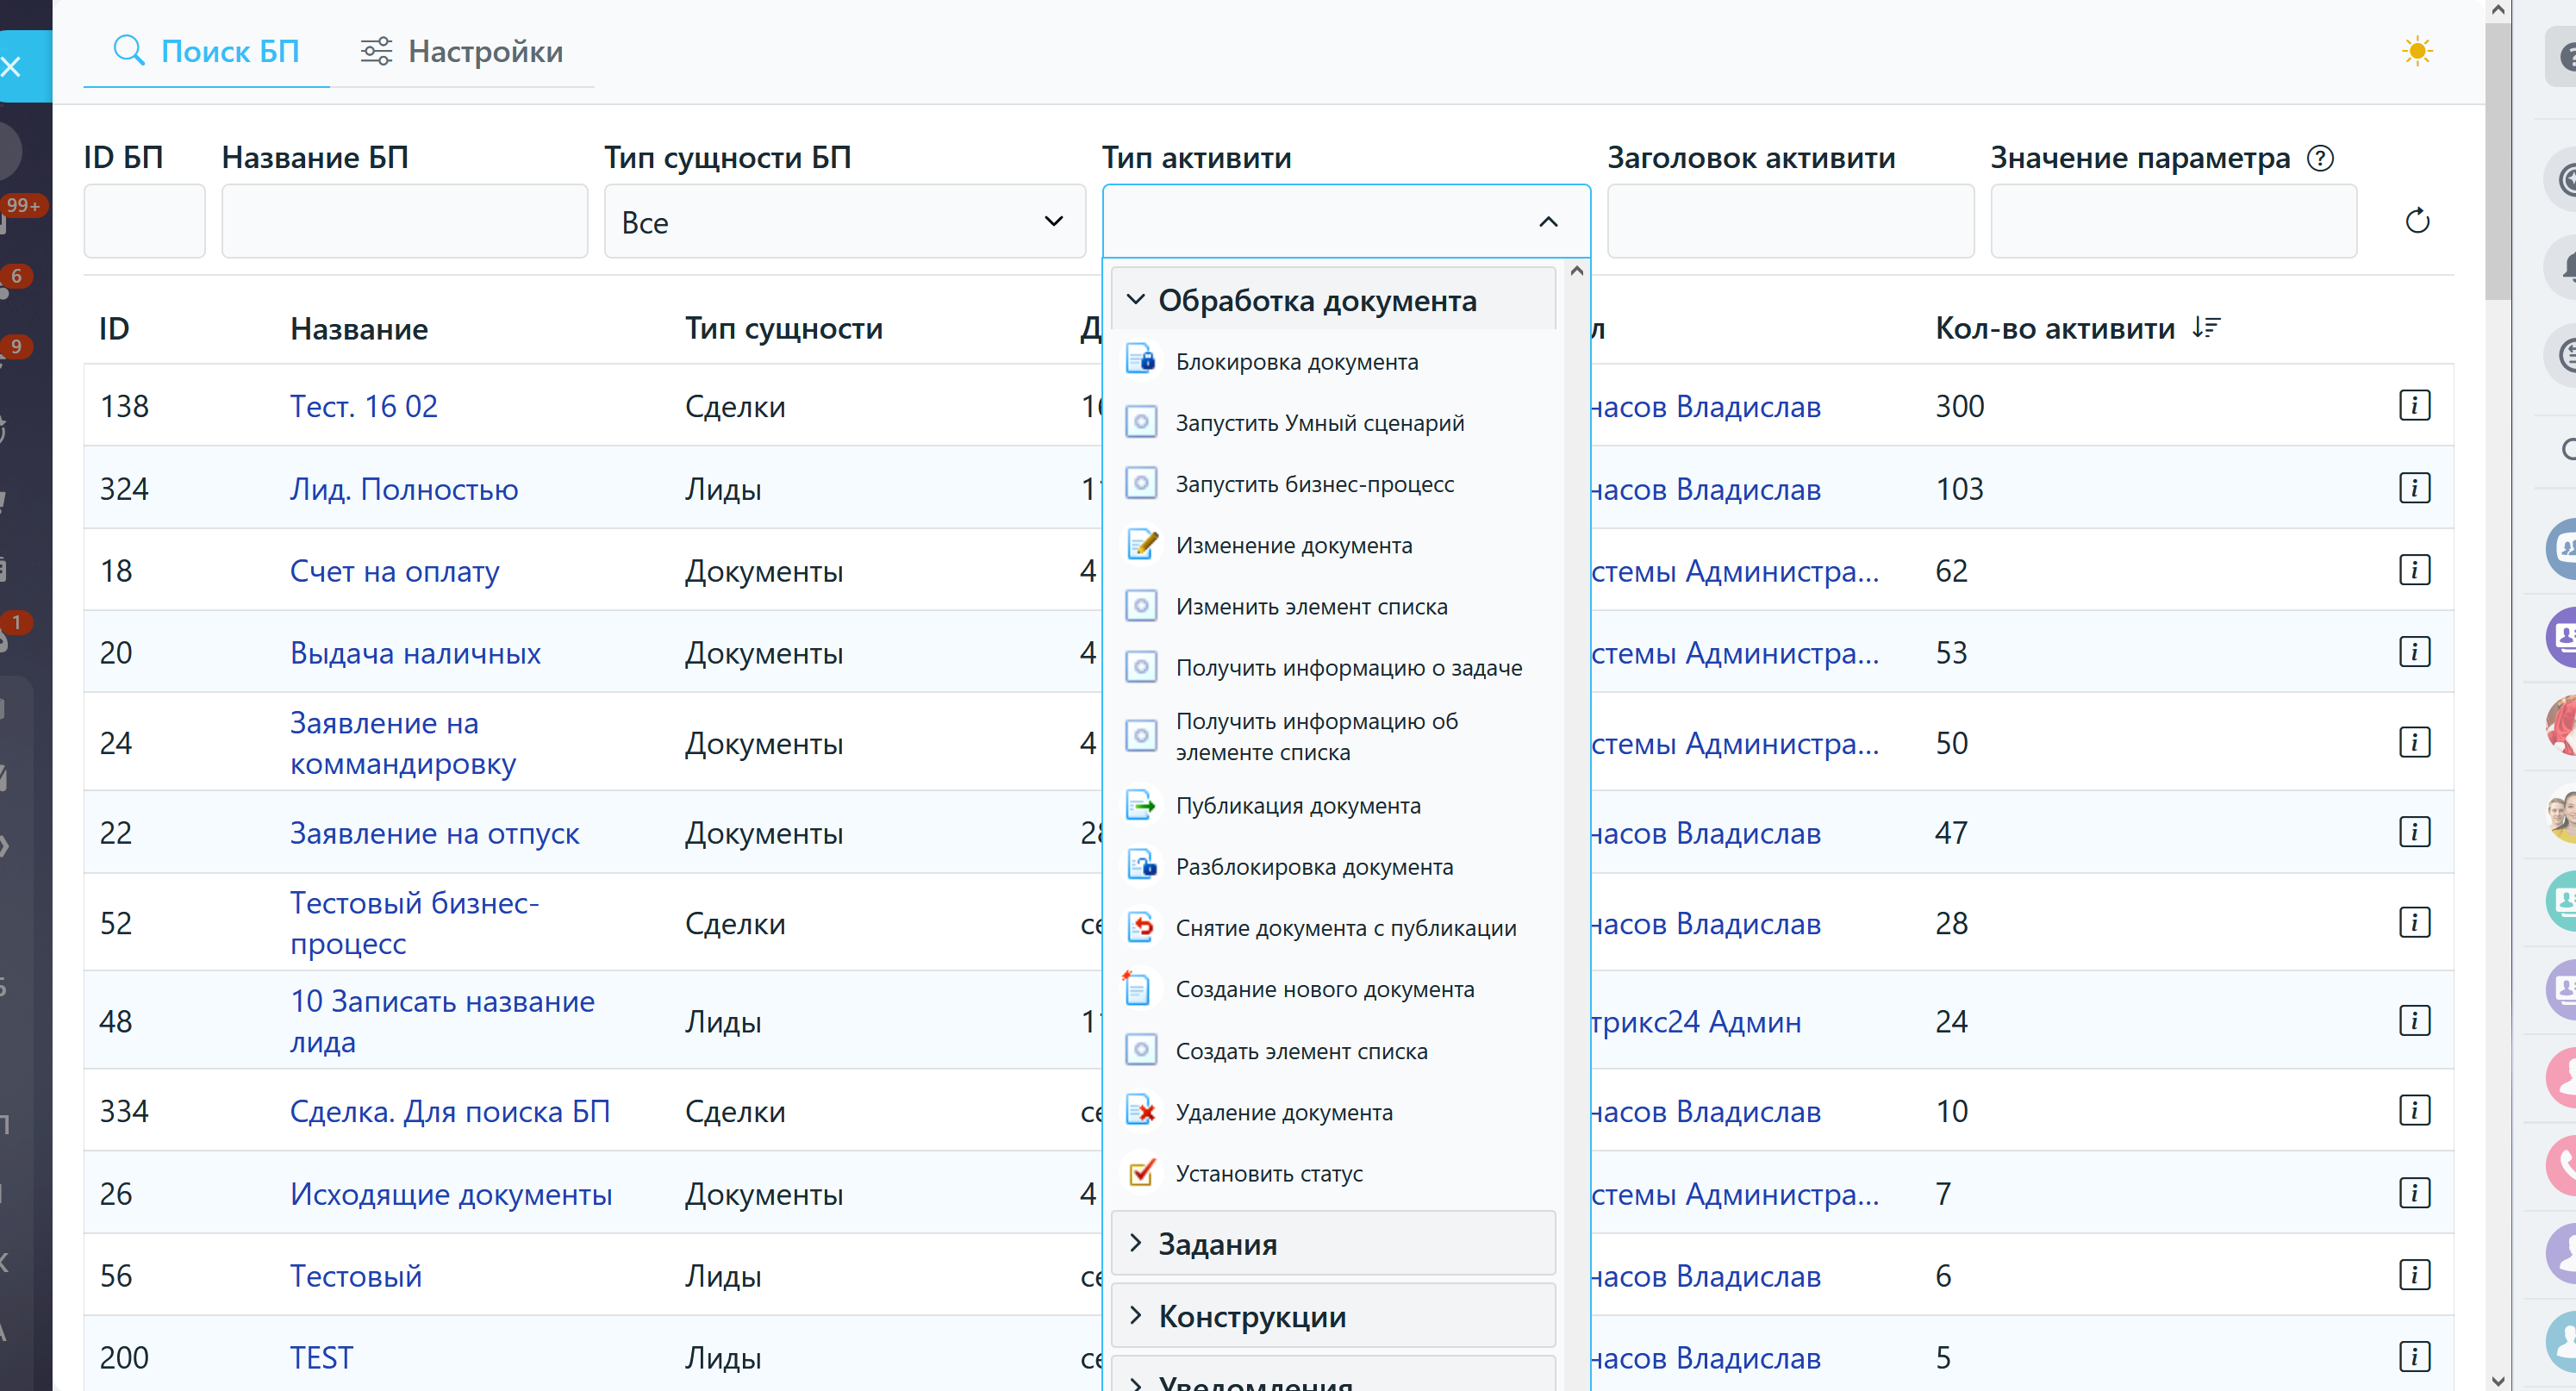The height and width of the screenshot is (1391, 2576).
Task: Click info icon for Счет на оплату row
Action: coord(2413,570)
